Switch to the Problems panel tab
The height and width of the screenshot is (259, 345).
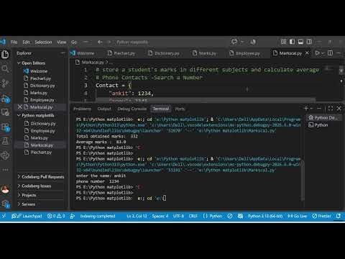pyautogui.click(x=82, y=109)
